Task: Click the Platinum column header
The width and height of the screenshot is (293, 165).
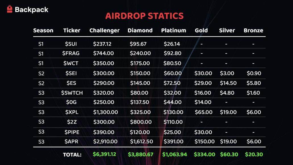Action: (173, 30)
